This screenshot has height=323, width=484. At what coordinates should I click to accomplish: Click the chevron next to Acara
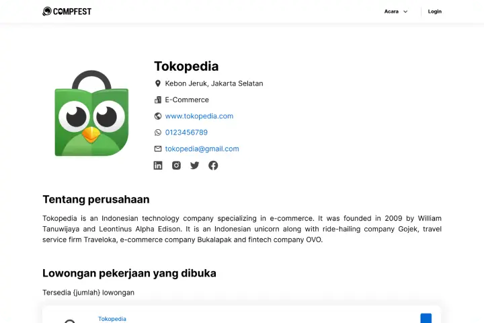405,11
